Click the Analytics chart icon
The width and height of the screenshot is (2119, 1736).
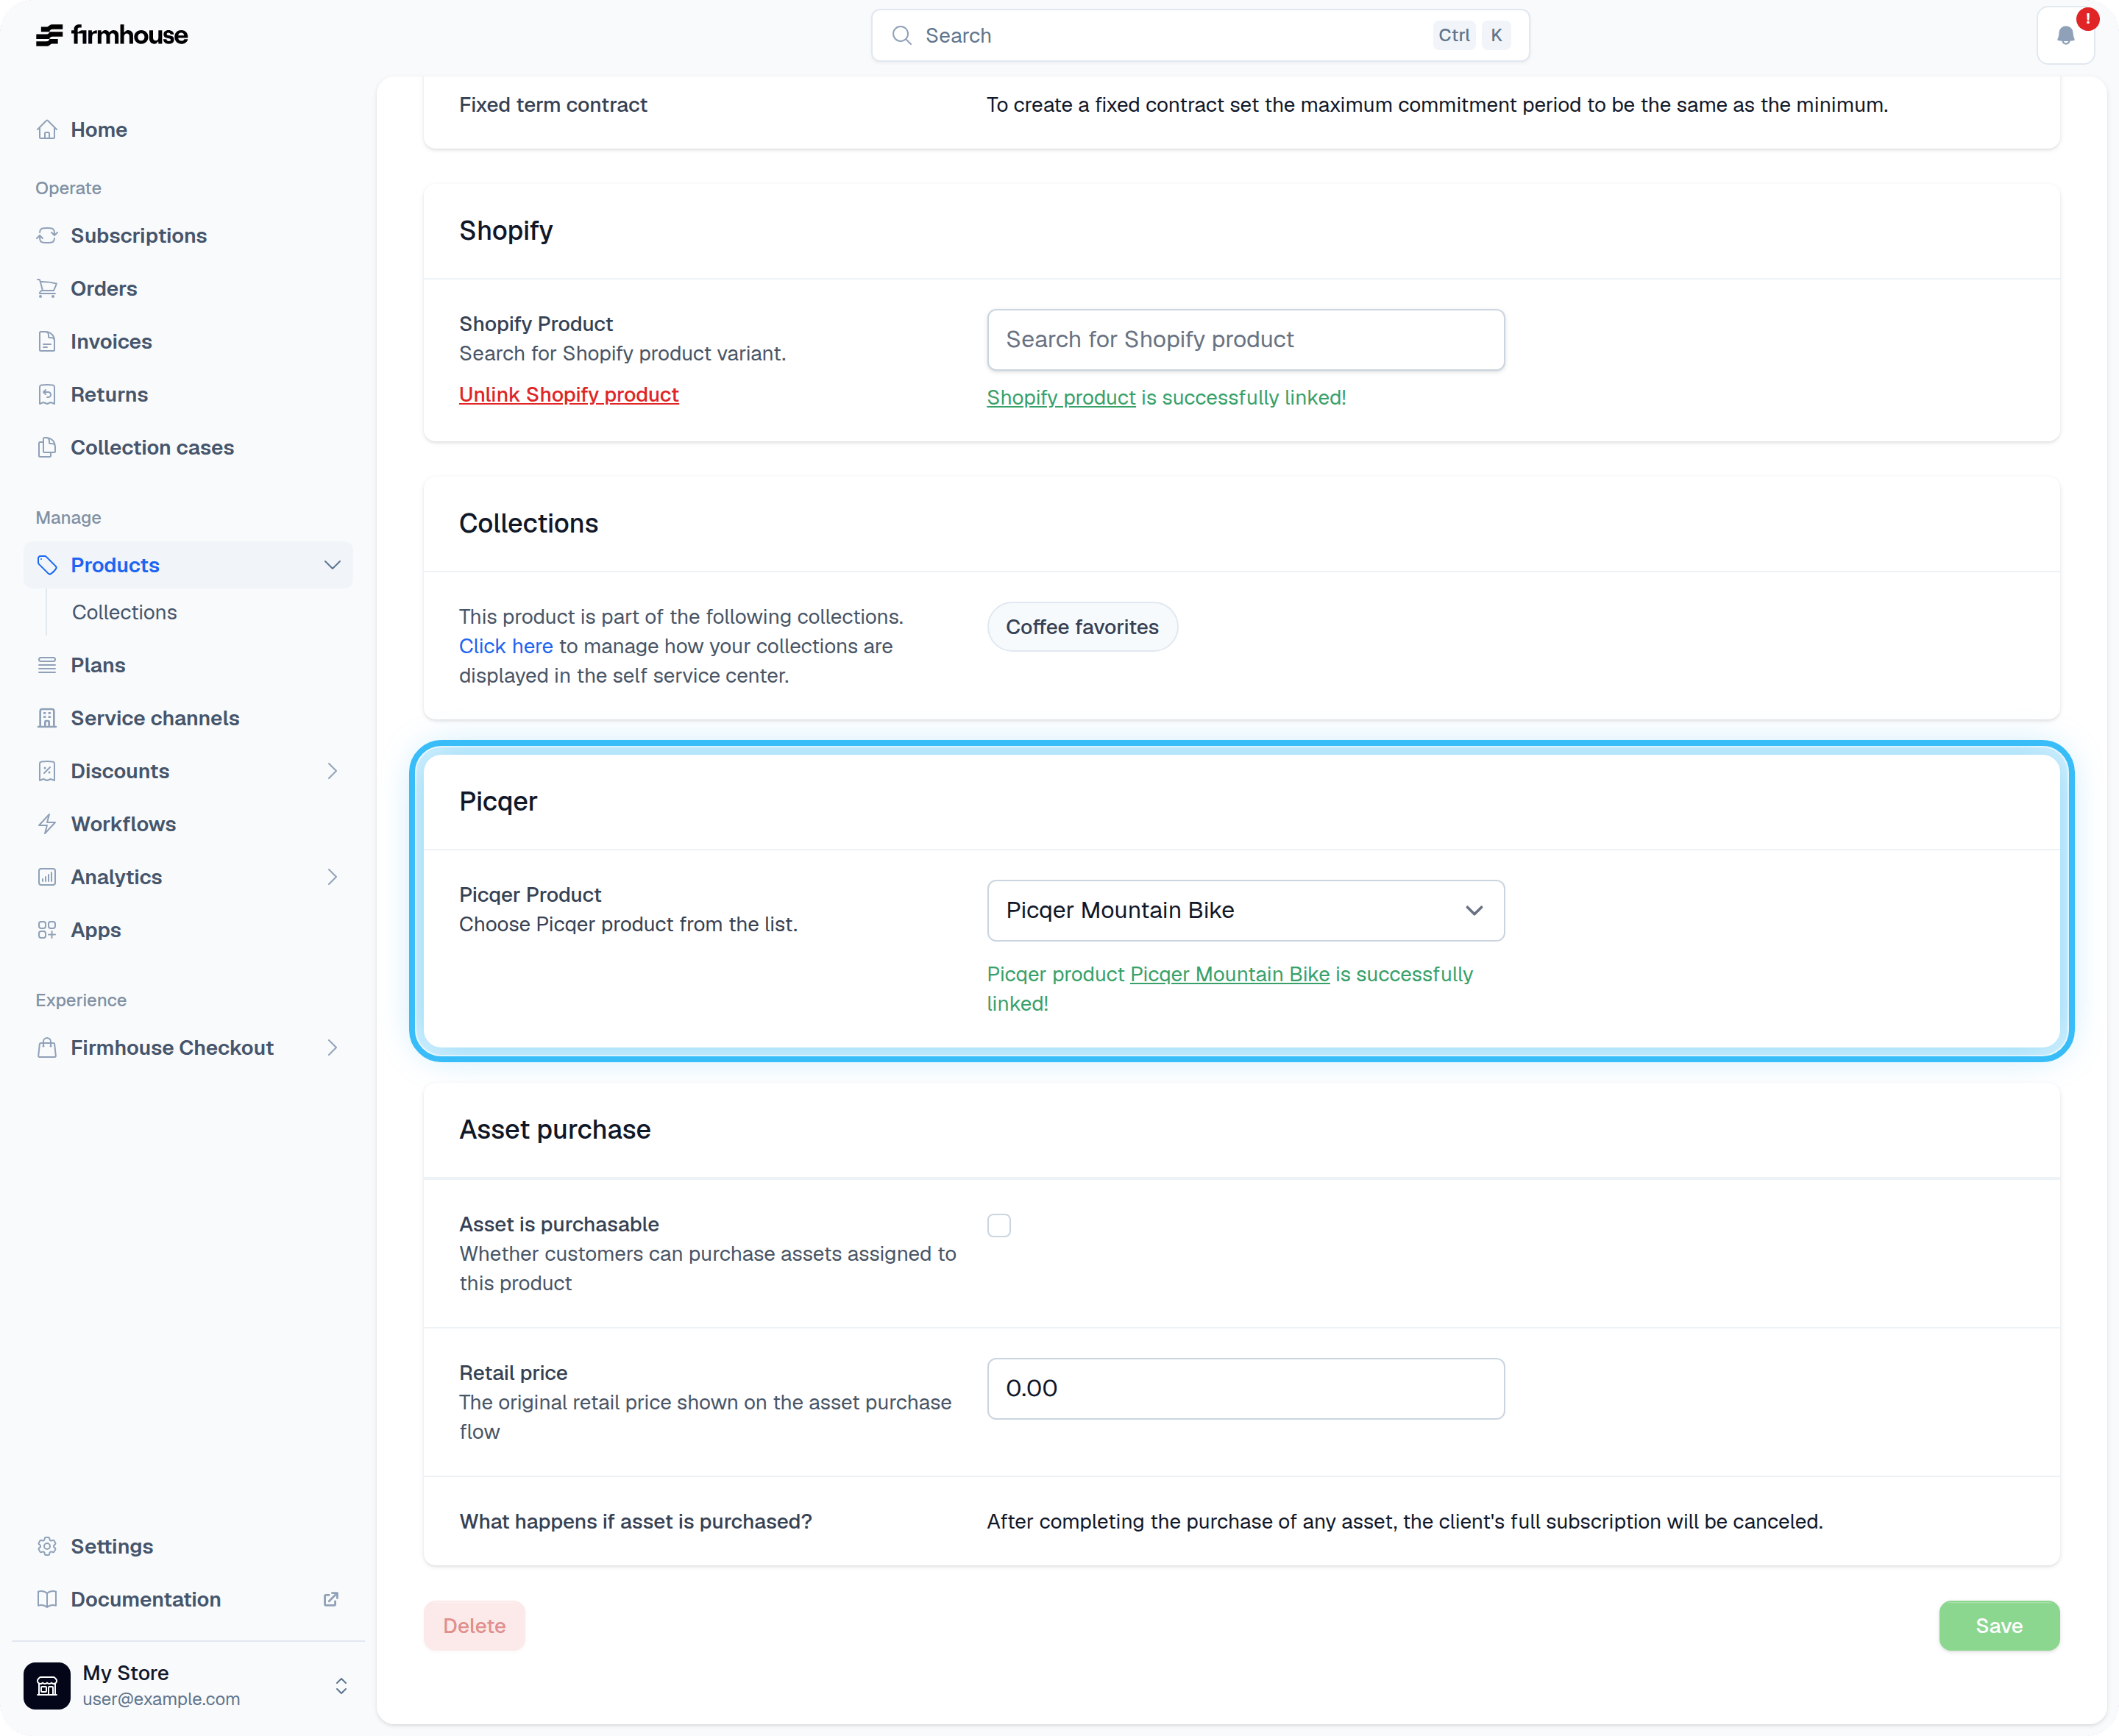(x=47, y=877)
